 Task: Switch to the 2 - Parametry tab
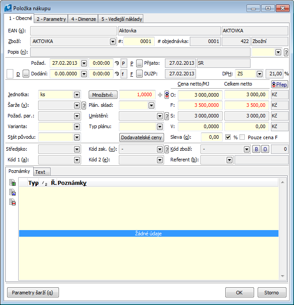point(51,19)
